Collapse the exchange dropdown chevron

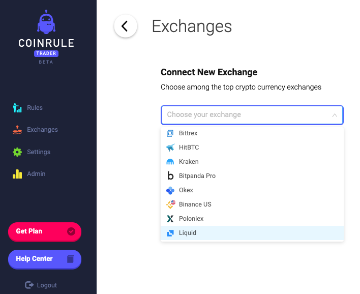point(335,115)
